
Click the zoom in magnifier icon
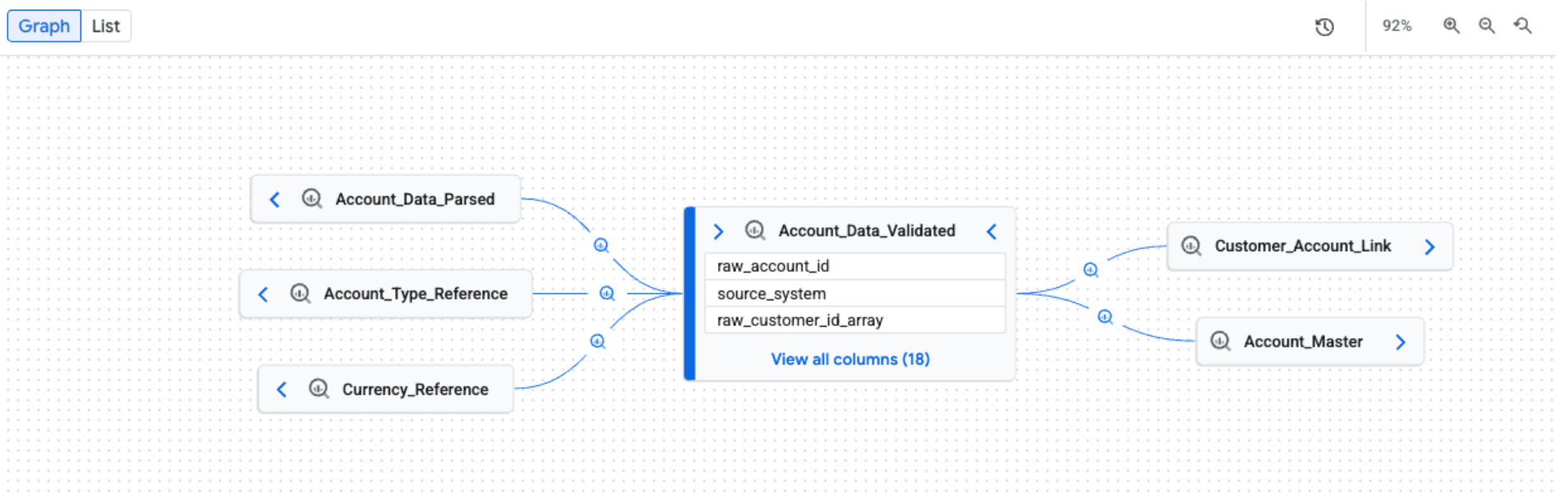click(x=1451, y=25)
